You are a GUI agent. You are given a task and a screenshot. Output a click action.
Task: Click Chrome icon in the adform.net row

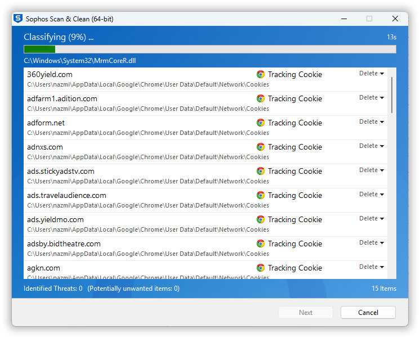click(260, 123)
